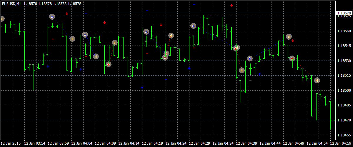The image size is (353, 147).
Task: Click the '12 Jan 04:39' time label
Action: tap(246, 143)
